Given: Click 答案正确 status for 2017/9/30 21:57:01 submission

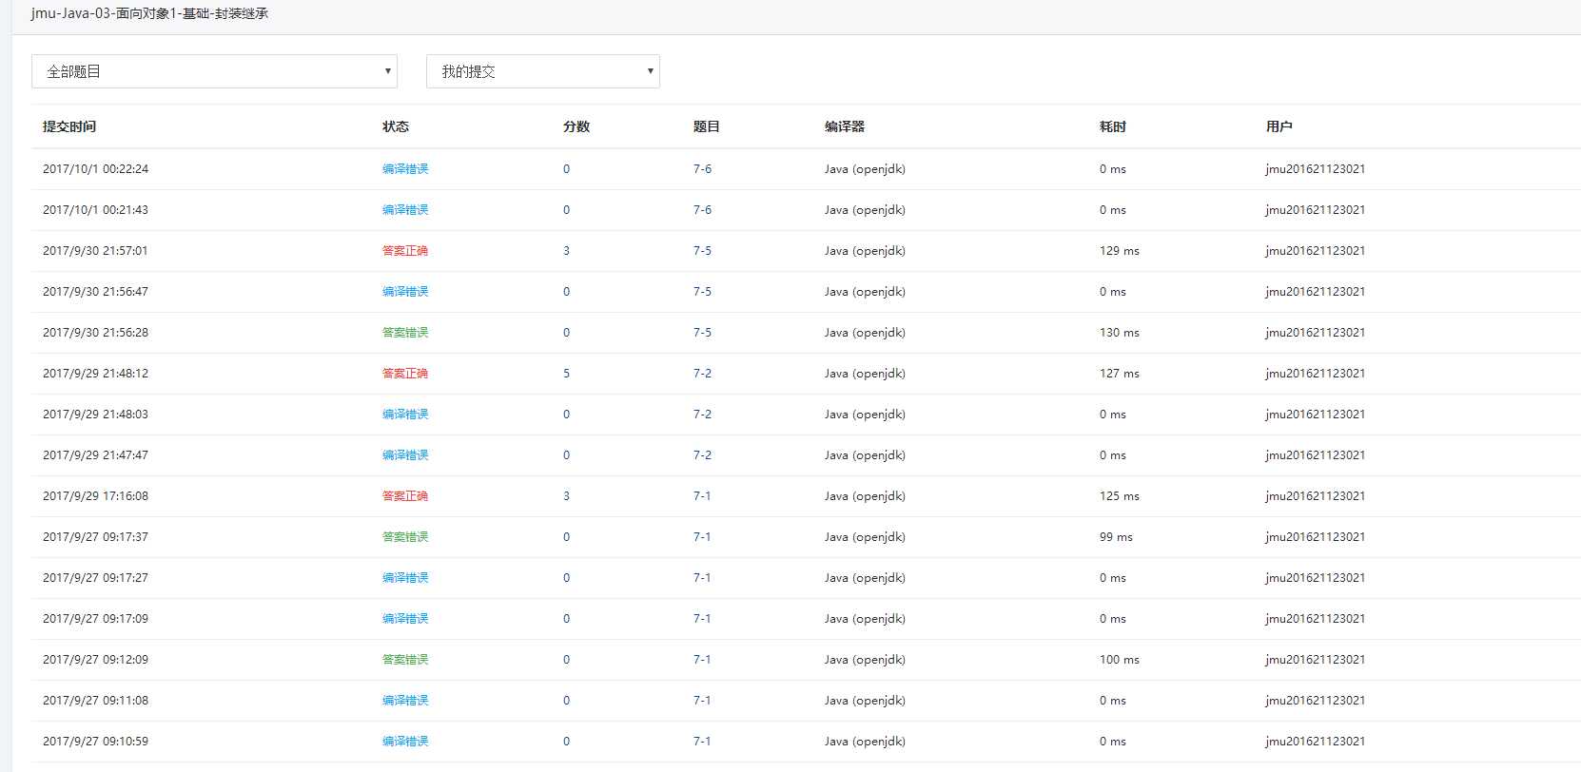Looking at the screenshot, I should pyautogui.click(x=405, y=251).
